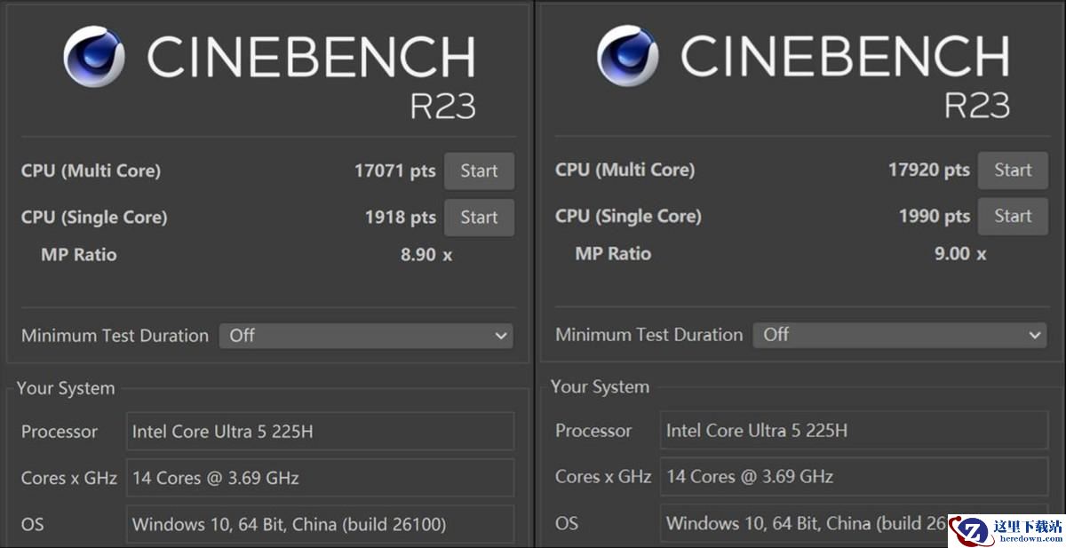Click the 1990 pts single core score
The width and height of the screenshot is (1066, 548).
(x=934, y=217)
